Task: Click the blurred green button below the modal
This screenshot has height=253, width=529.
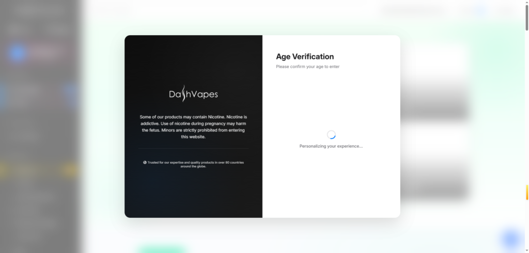Action: (161, 250)
